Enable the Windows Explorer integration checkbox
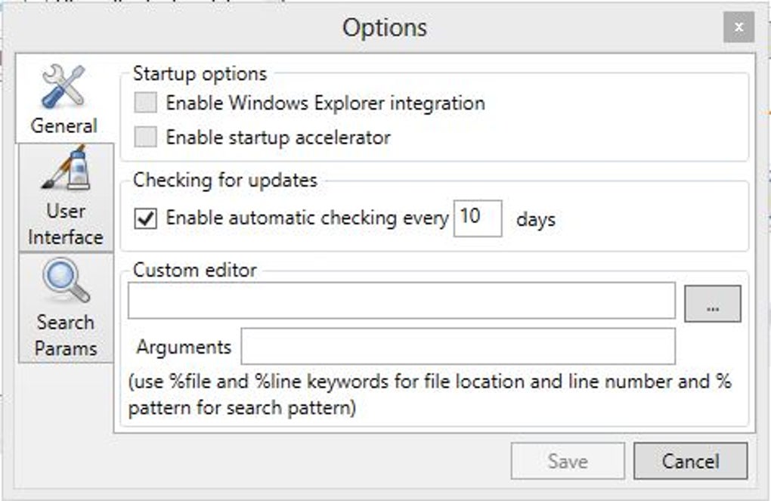 click(145, 103)
